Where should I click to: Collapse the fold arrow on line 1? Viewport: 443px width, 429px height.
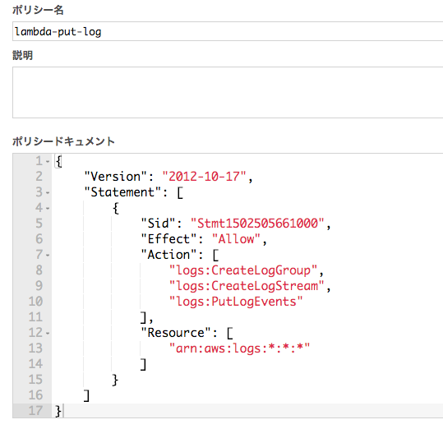click(48, 162)
